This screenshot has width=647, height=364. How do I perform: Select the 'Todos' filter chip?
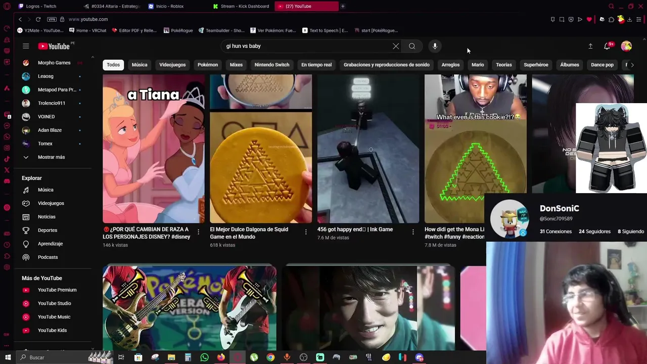tap(113, 65)
